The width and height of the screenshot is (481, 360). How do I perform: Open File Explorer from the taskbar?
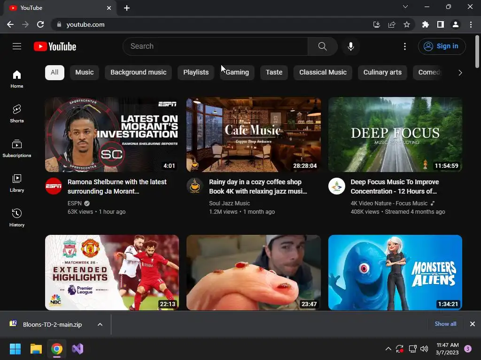(x=36, y=349)
